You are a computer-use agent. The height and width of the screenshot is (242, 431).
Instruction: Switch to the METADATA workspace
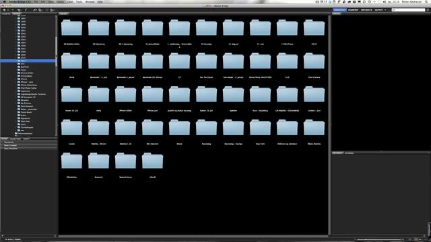366,10
